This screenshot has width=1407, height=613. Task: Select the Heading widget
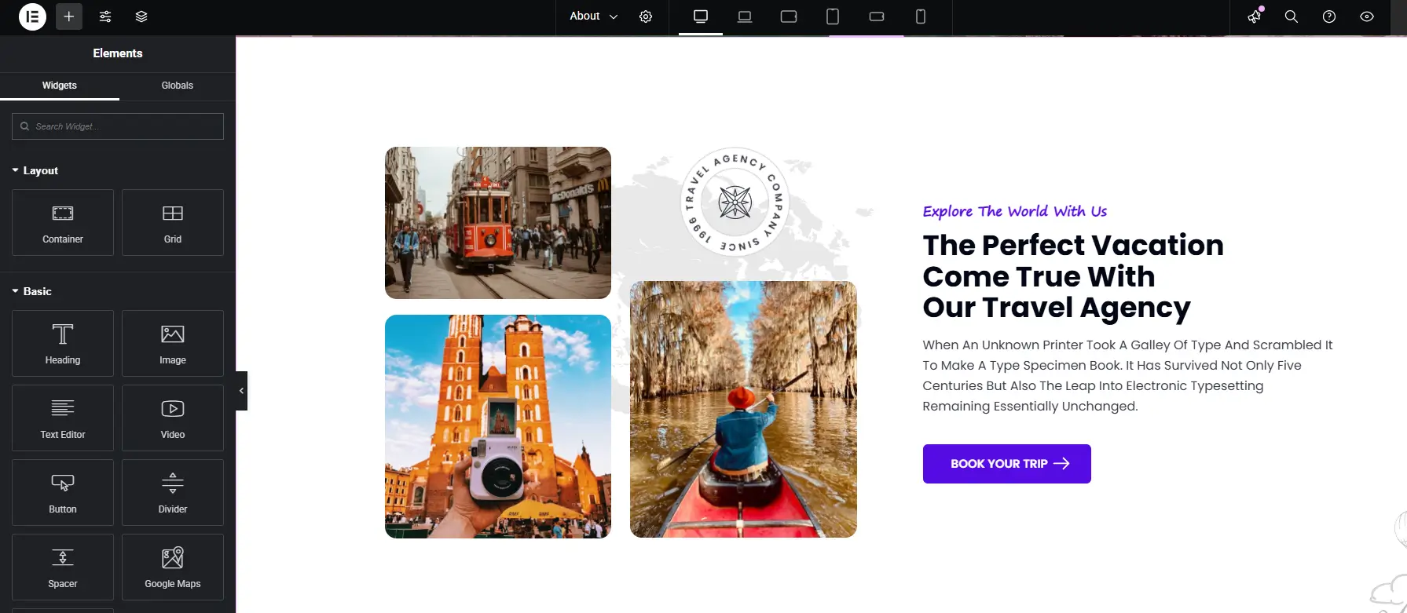point(63,343)
